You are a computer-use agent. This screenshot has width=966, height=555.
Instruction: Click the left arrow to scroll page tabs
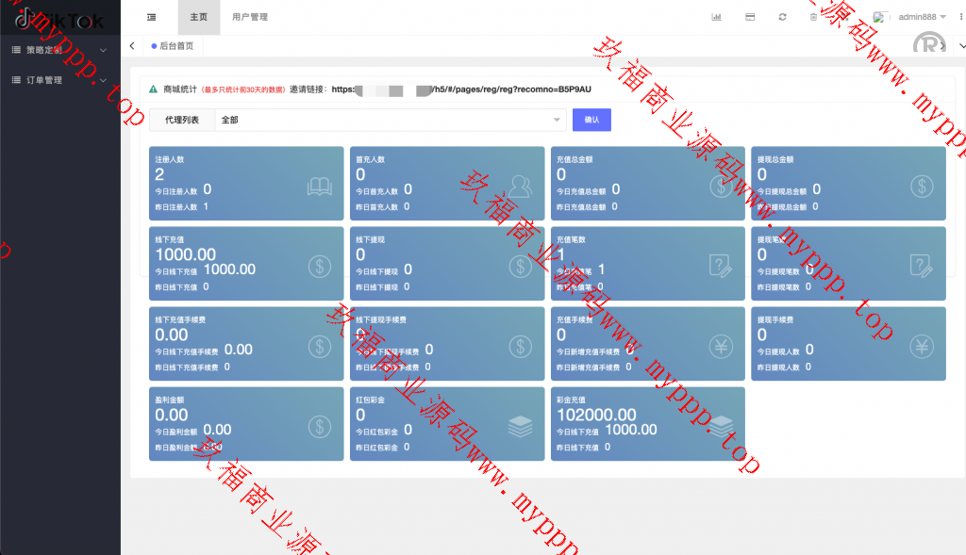click(131, 45)
